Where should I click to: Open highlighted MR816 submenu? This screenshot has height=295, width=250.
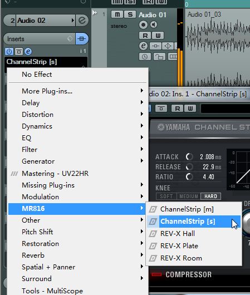click(x=77, y=209)
